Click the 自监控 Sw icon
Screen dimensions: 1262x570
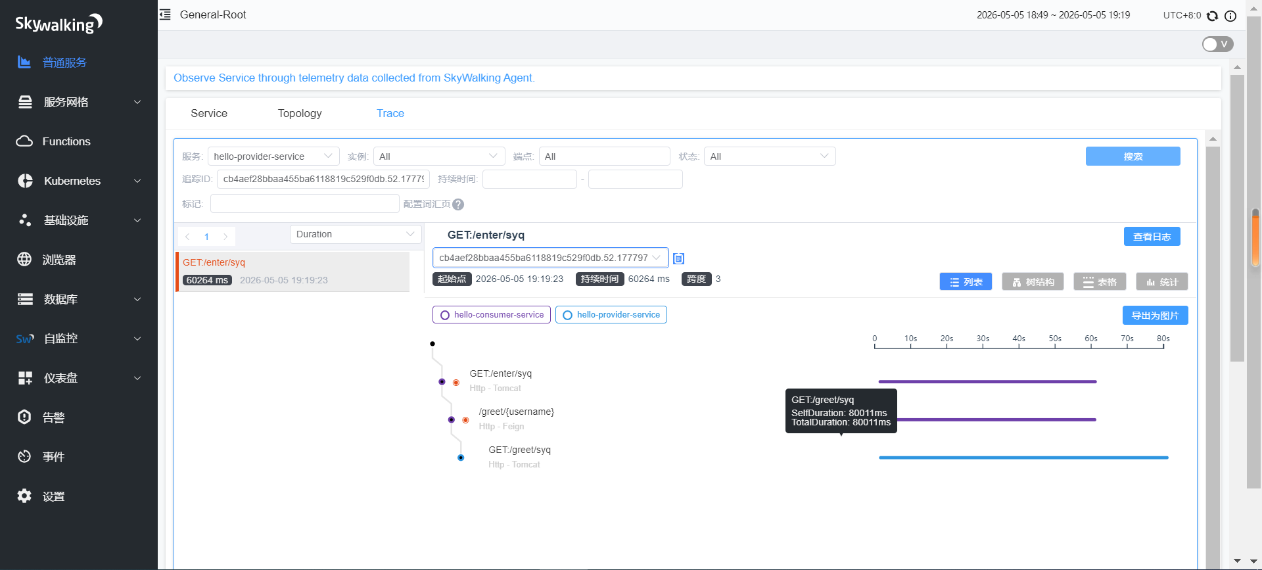25,339
